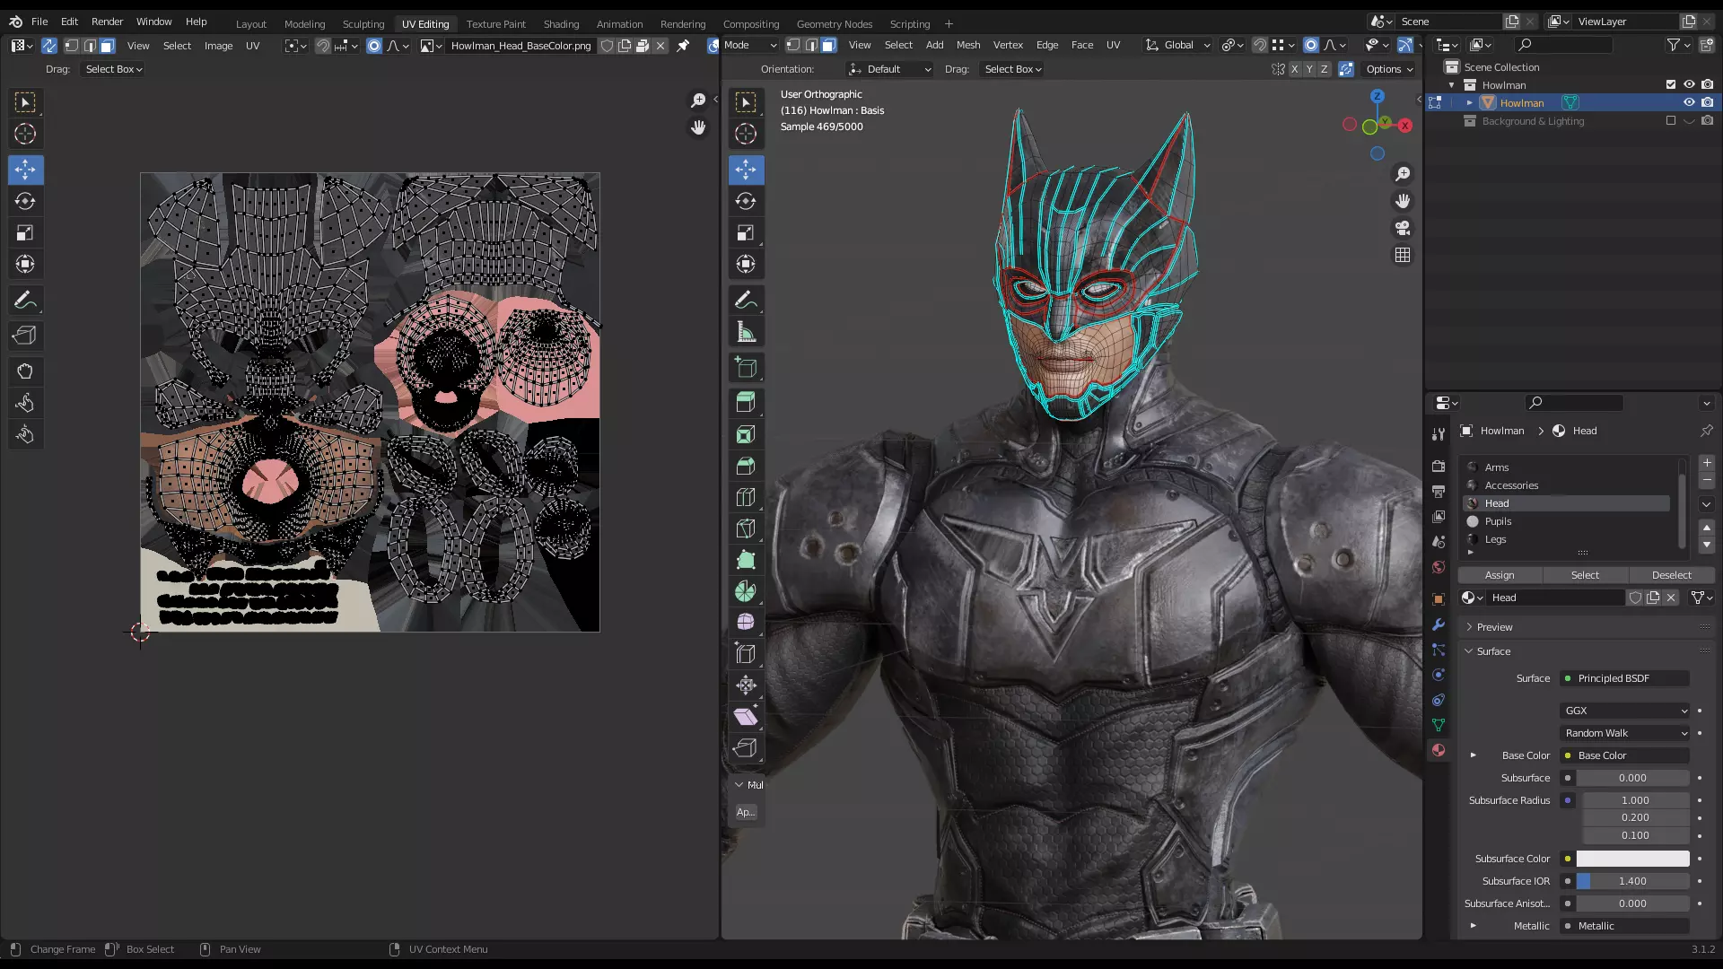
Task: Hide Howlman collection in viewport
Action: point(1689,85)
